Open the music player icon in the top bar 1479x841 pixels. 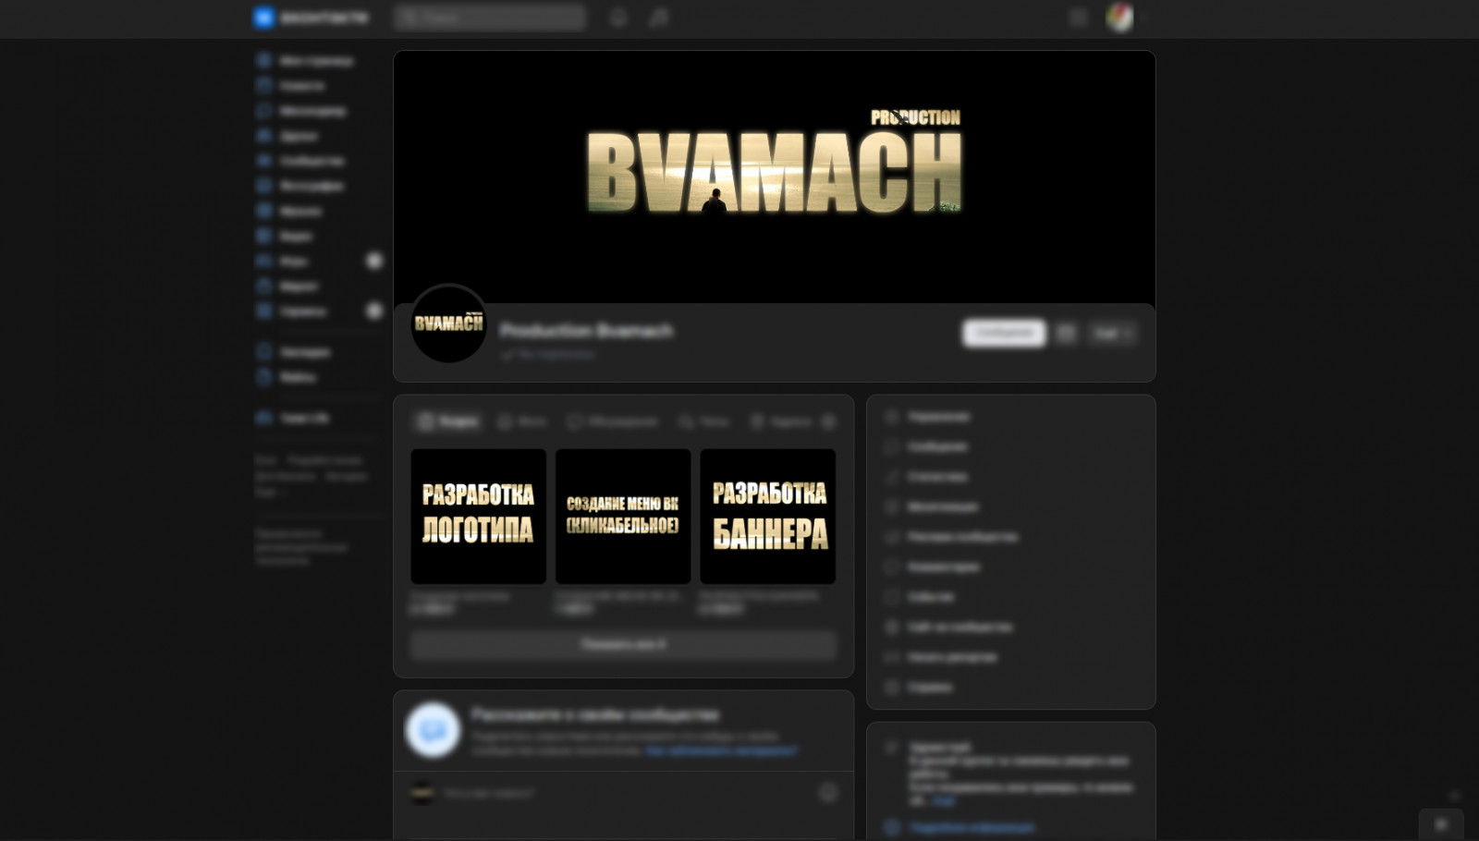tap(658, 18)
